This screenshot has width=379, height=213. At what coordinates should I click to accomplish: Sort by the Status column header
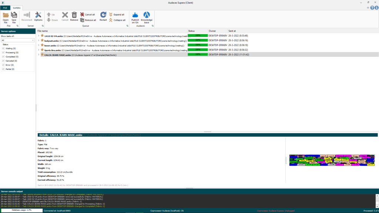click(198, 31)
